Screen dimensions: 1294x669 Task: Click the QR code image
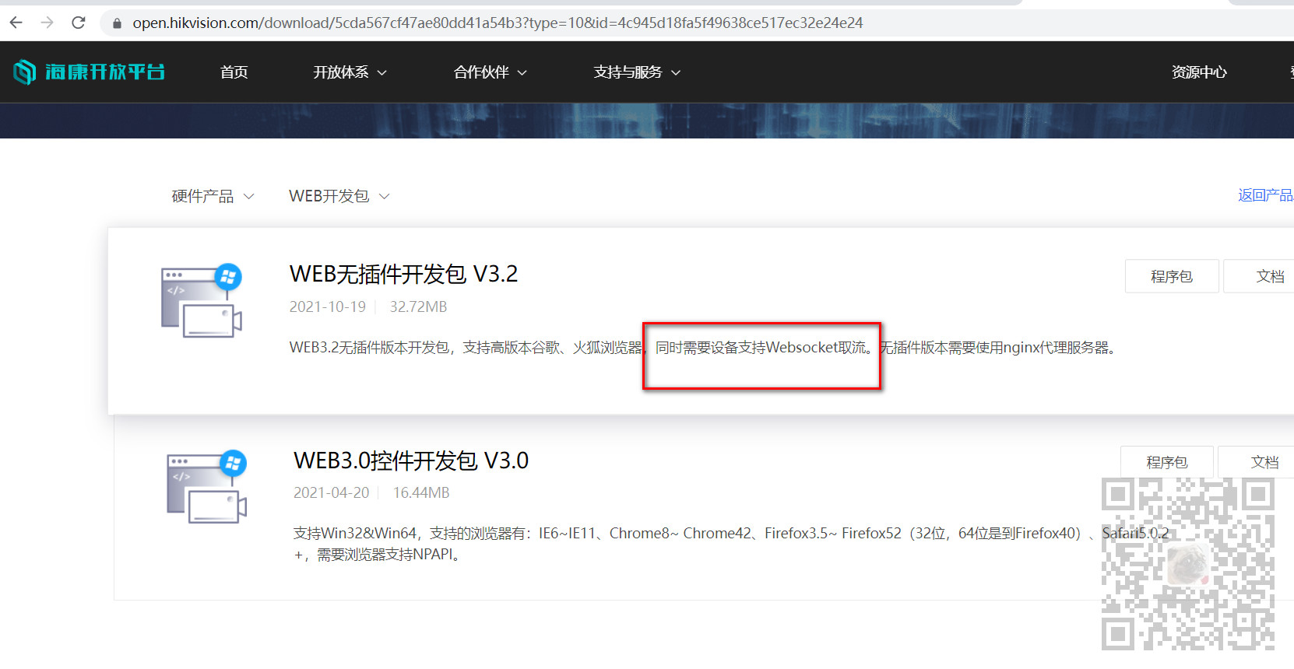(1188, 564)
